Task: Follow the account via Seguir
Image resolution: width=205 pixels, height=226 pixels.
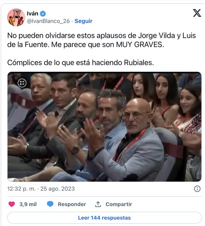Action: click(84, 21)
